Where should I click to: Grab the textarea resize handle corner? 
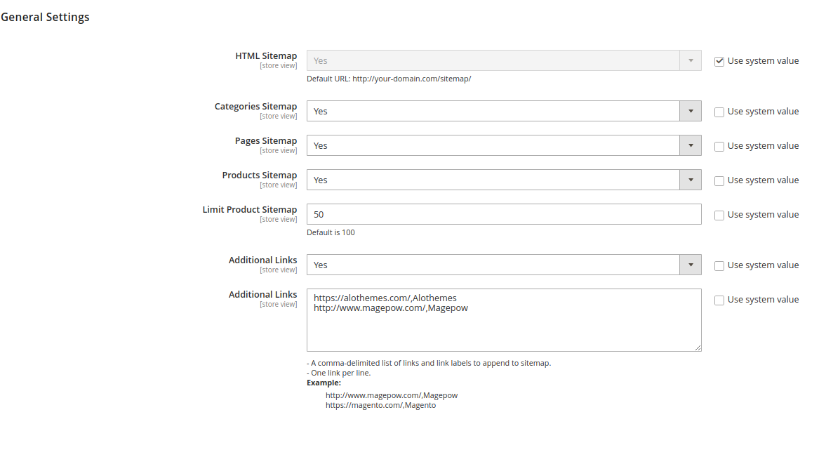[698, 347]
